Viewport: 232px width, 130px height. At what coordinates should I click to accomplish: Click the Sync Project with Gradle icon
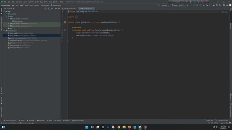pyautogui.click(x=214, y=5)
